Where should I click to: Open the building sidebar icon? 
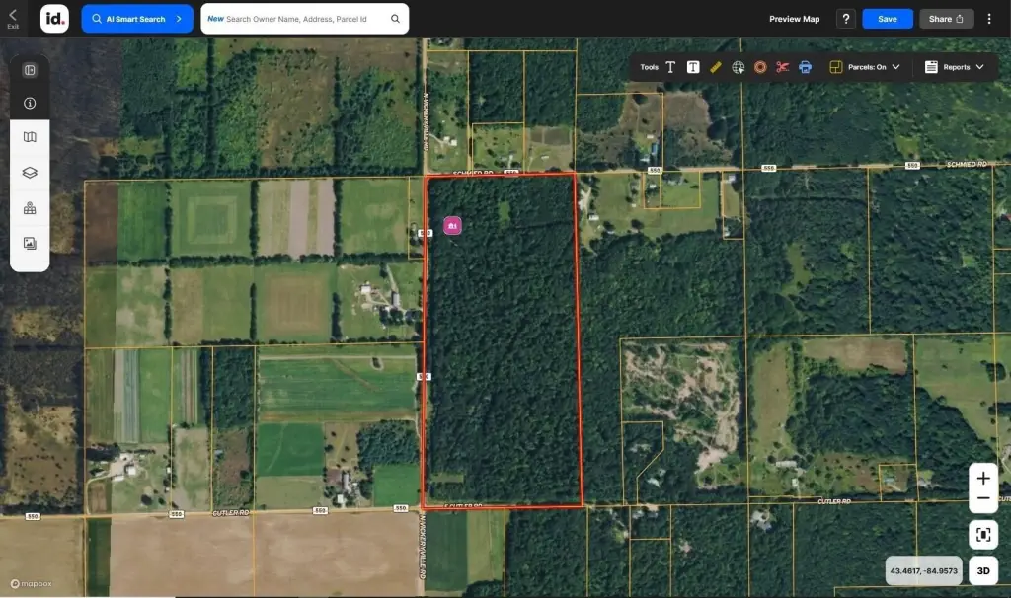point(30,208)
